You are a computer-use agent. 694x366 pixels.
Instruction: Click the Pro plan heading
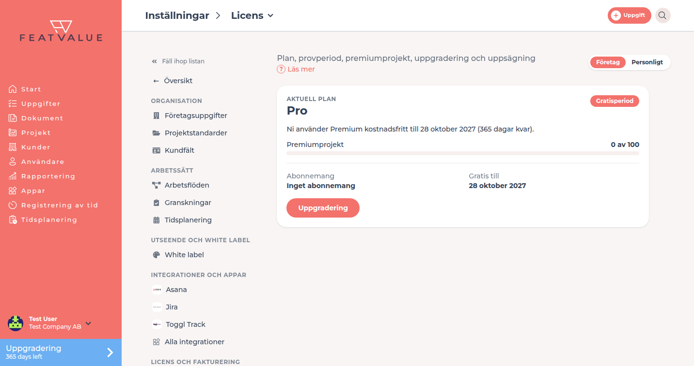[x=297, y=111]
